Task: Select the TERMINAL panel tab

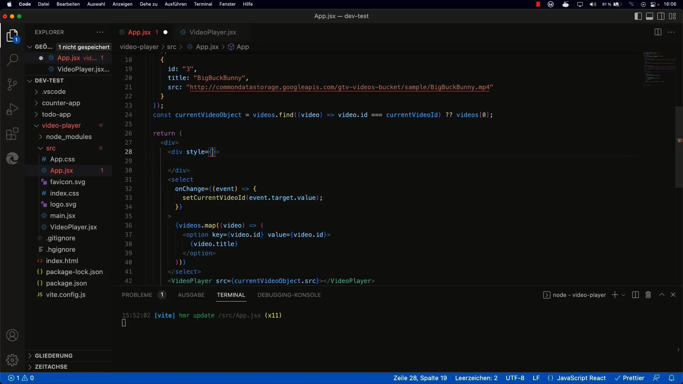Action: (231, 295)
